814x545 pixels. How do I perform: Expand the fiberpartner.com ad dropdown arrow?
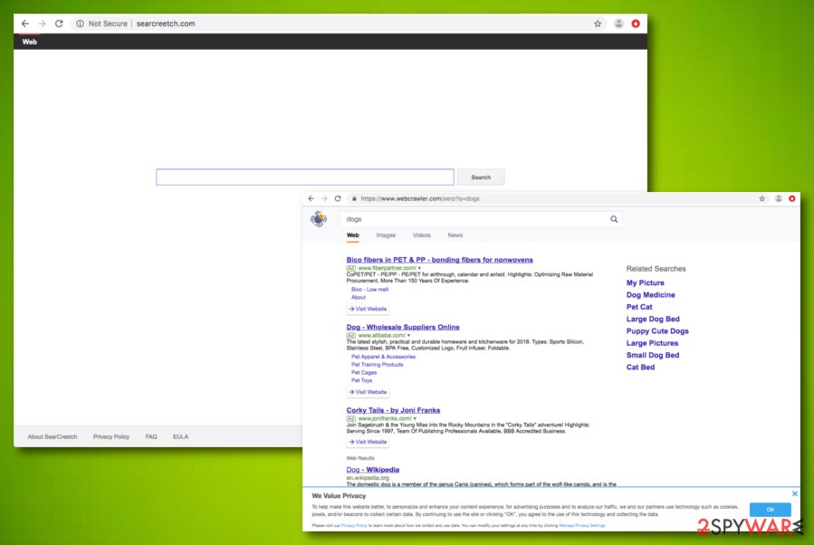click(419, 268)
